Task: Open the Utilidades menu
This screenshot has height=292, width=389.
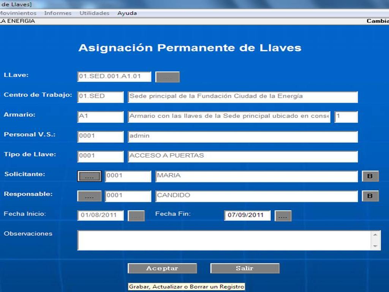Action: coord(94,13)
